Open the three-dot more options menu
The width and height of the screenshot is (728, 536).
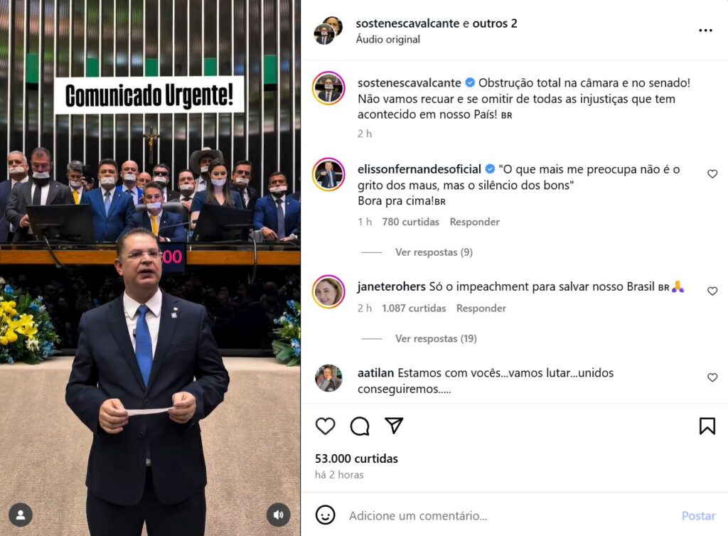(x=705, y=30)
